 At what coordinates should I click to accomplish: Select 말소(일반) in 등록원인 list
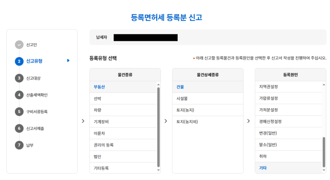click(289, 145)
